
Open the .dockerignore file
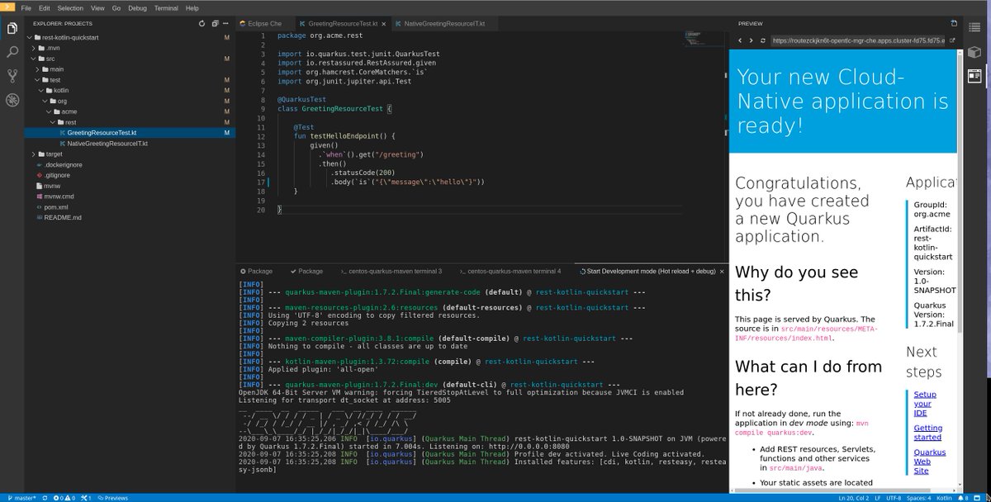pyautogui.click(x=64, y=164)
